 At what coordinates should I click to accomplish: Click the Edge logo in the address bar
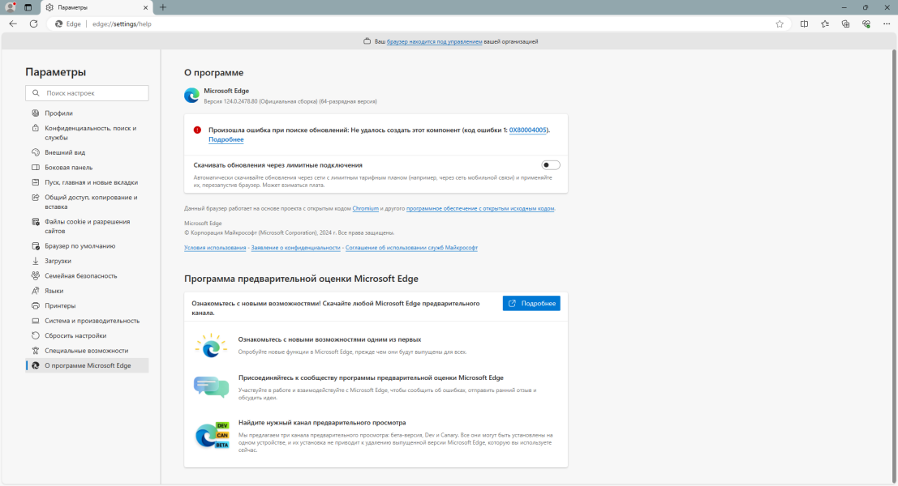coord(59,24)
